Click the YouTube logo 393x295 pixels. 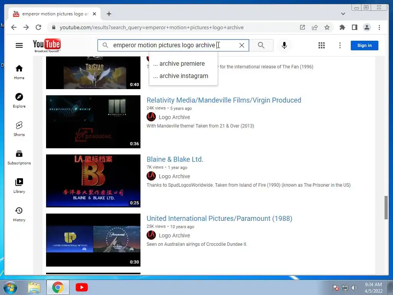coord(47,45)
